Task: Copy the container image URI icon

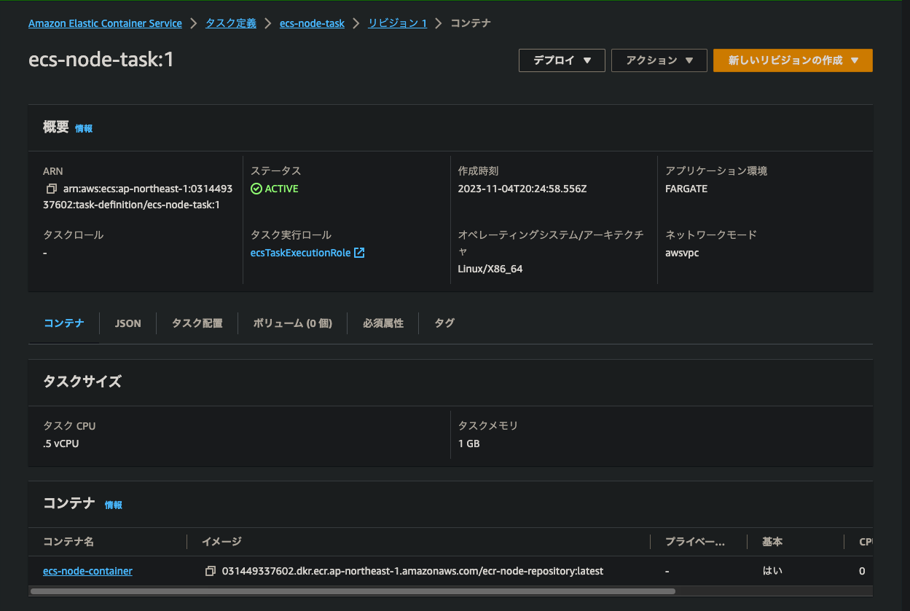Action: (x=211, y=571)
